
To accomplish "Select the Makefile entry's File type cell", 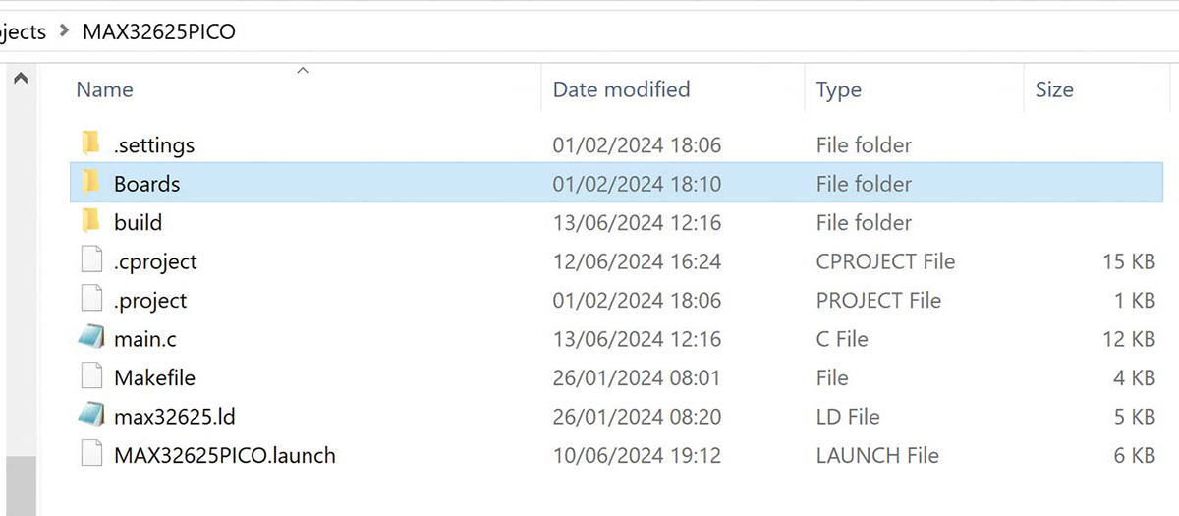I will click(x=831, y=378).
